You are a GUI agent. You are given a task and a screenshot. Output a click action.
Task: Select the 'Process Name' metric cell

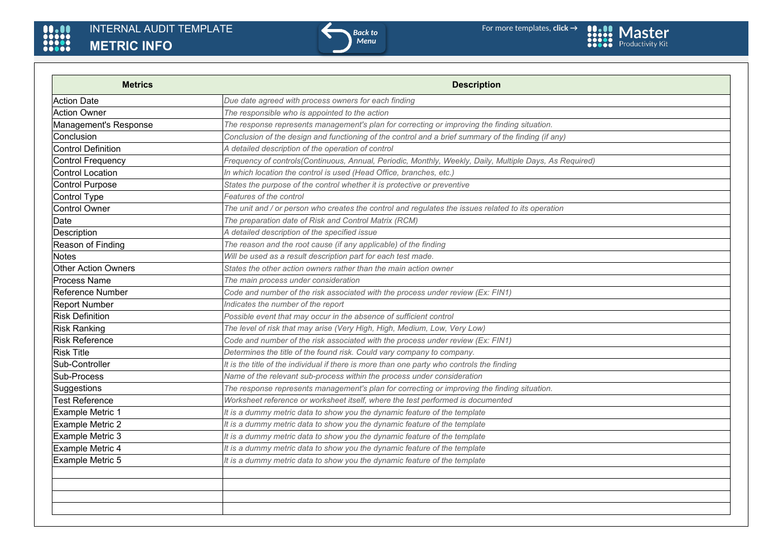pyautogui.click(x=137, y=281)
